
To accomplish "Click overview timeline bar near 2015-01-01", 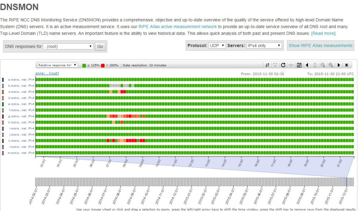I will 192,182.
